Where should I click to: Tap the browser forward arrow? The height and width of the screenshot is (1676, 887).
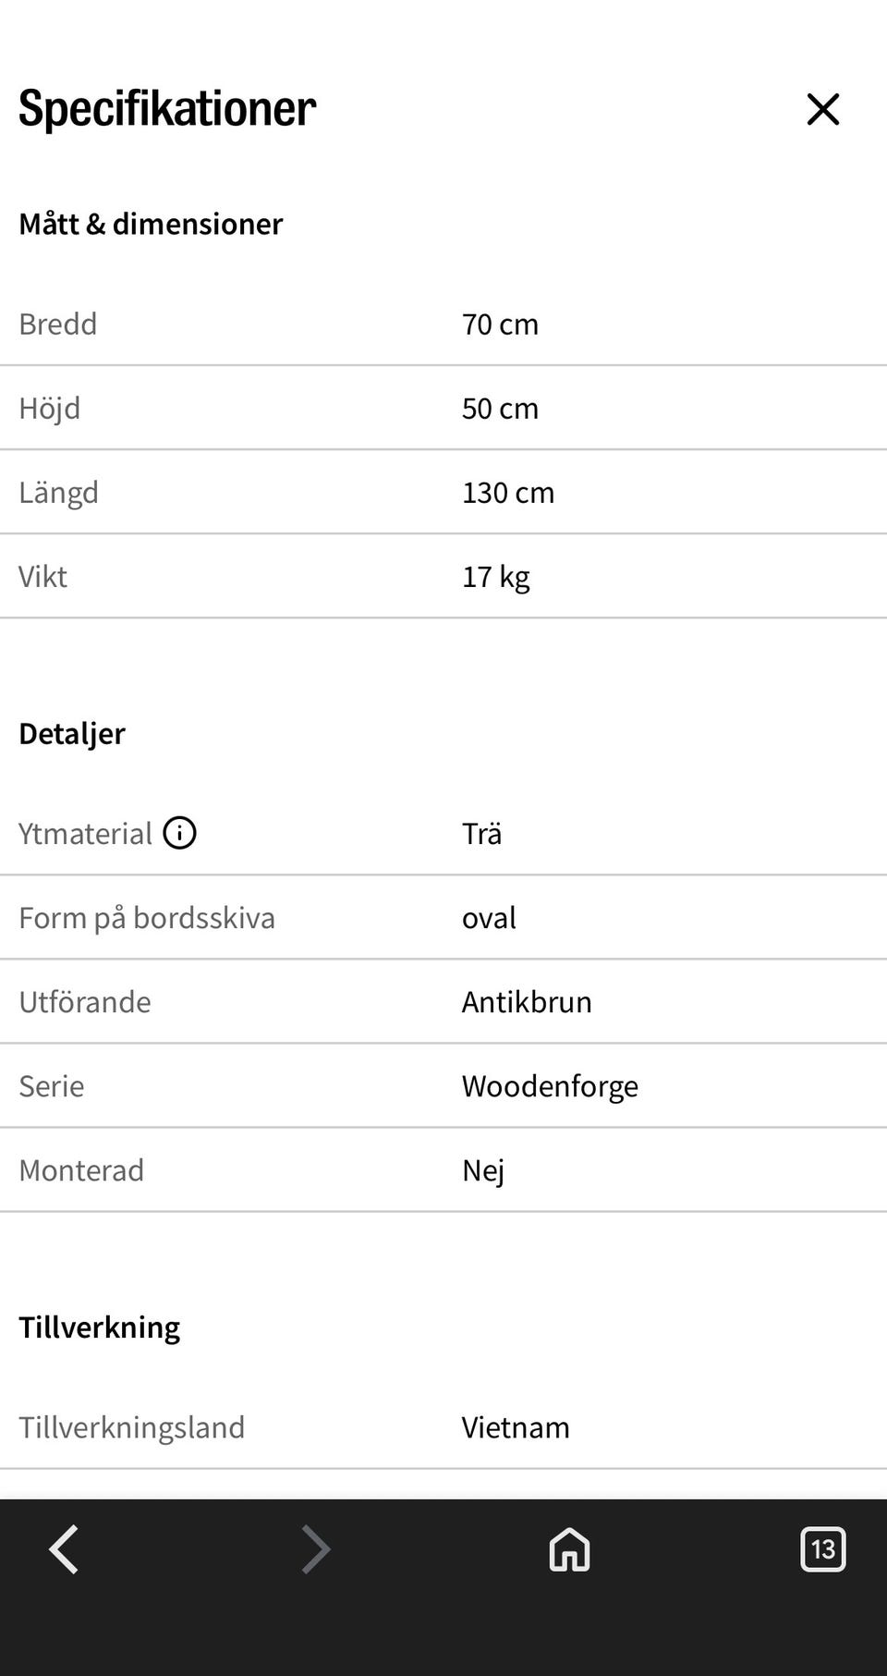pyautogui.click(x=316, y=1548)
